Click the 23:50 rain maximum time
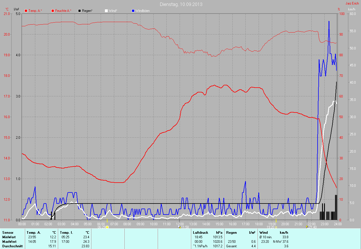361x249 pixels. [x=232, y=242]
